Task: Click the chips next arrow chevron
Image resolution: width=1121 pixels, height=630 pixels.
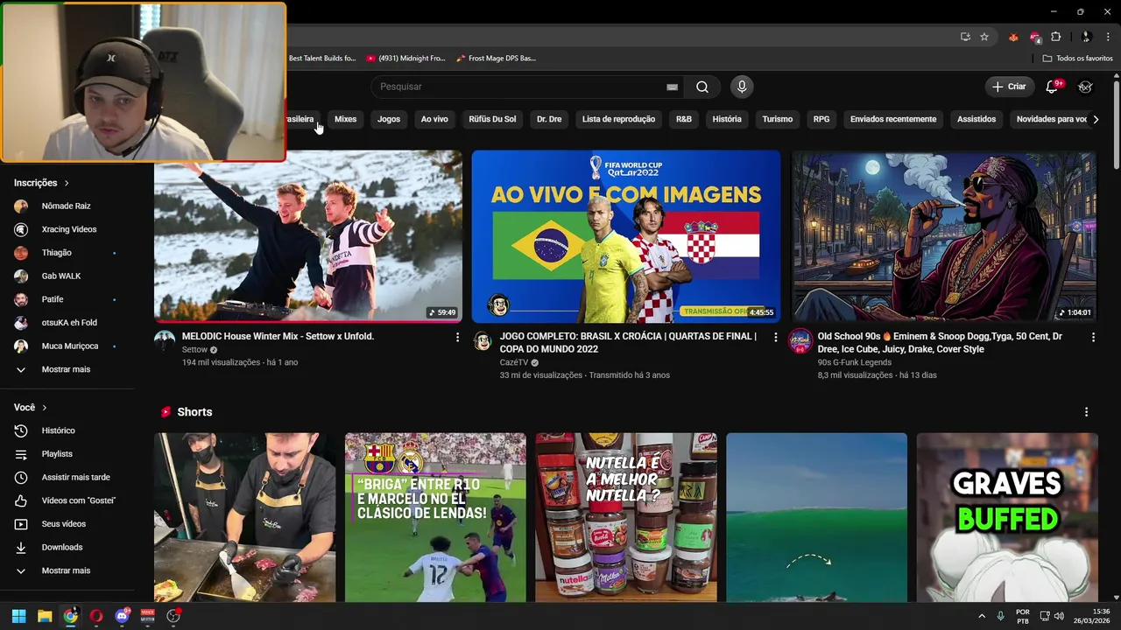Action: [x=1096, y=119]
